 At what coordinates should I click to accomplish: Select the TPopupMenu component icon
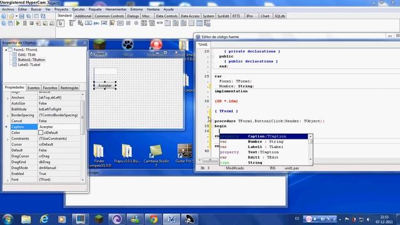pyautogui.click(x=81, y=23)
